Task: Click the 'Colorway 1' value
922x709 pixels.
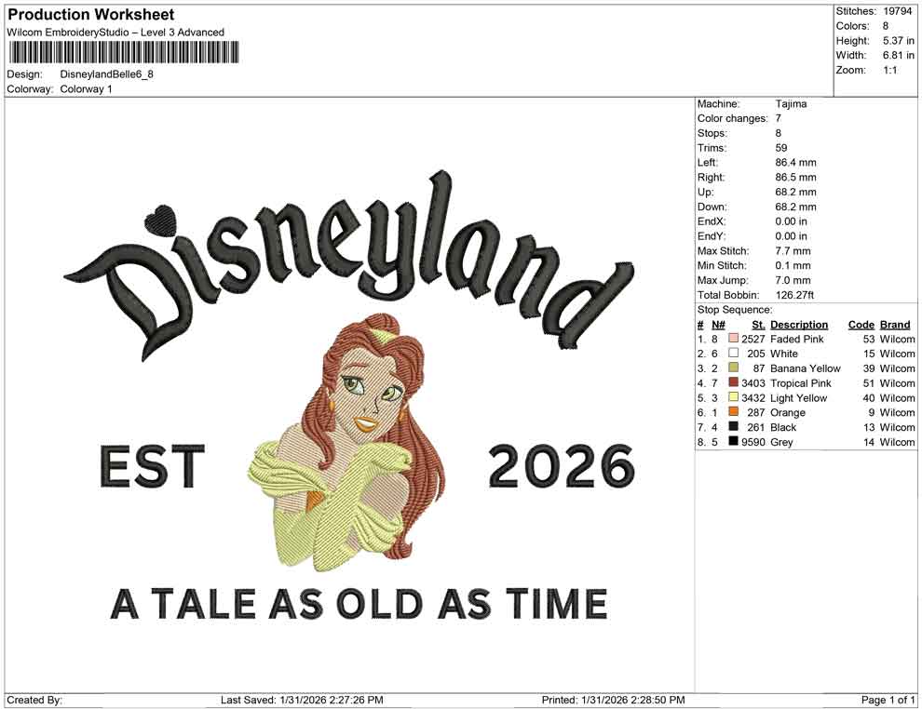Action: click(86, 89)
